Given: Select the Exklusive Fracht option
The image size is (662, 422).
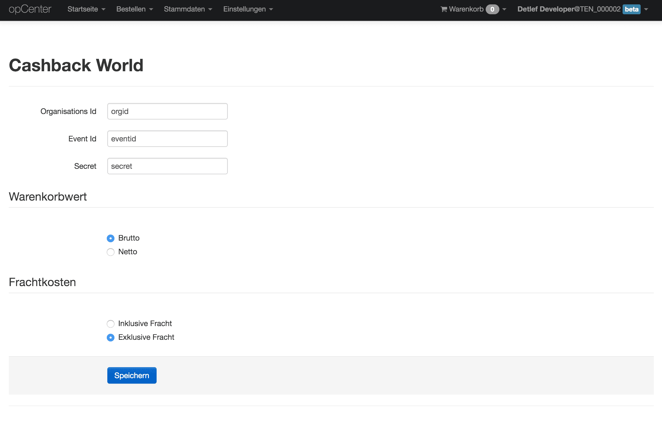Looking at the screenshot, I should [x=111, y=338].
